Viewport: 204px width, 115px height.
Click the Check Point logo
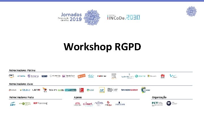(x=69, y=76)
